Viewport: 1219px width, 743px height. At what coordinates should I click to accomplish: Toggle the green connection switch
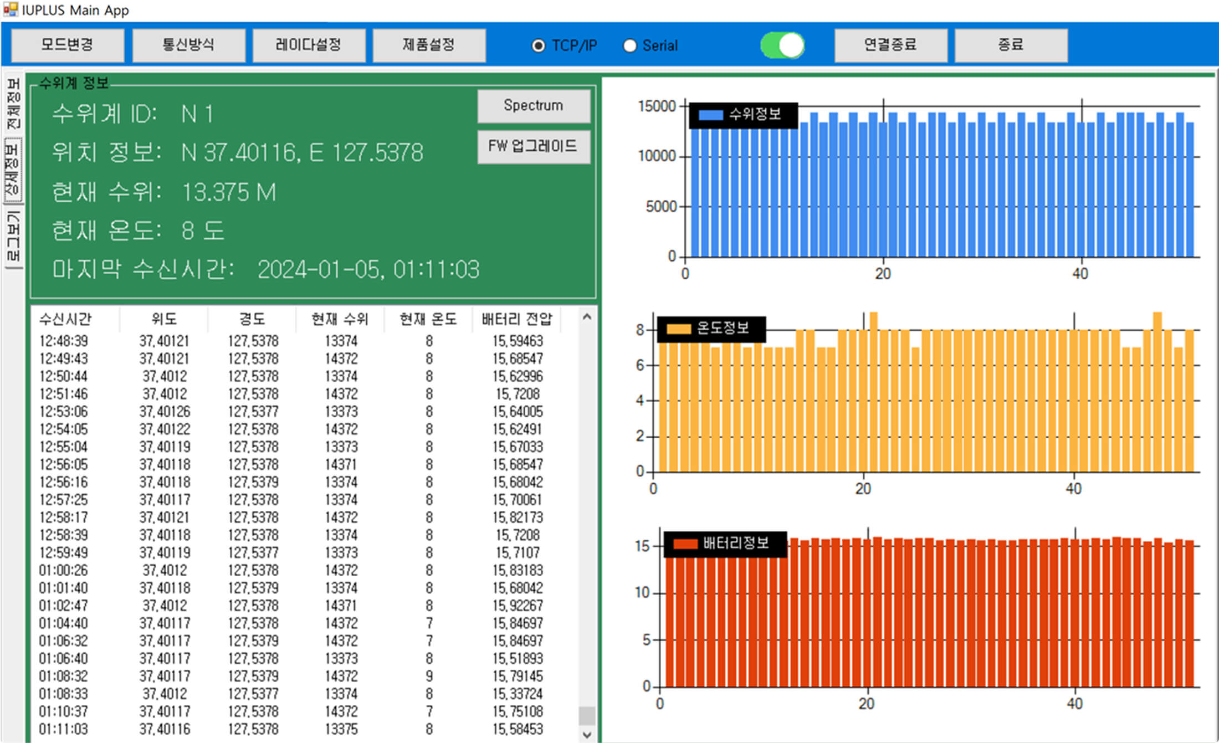(782, 45)
